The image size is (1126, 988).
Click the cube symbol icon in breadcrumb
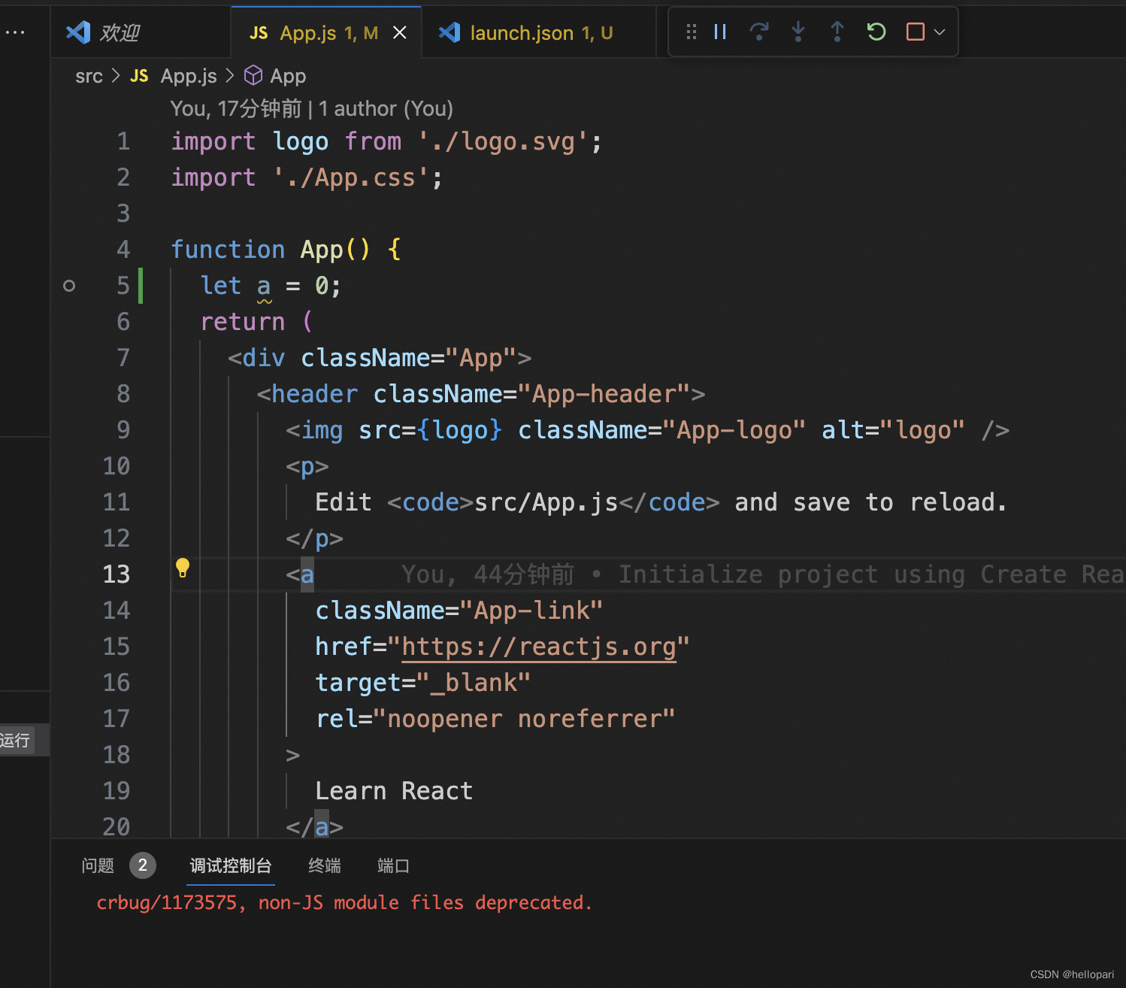[x=254, y=75]
